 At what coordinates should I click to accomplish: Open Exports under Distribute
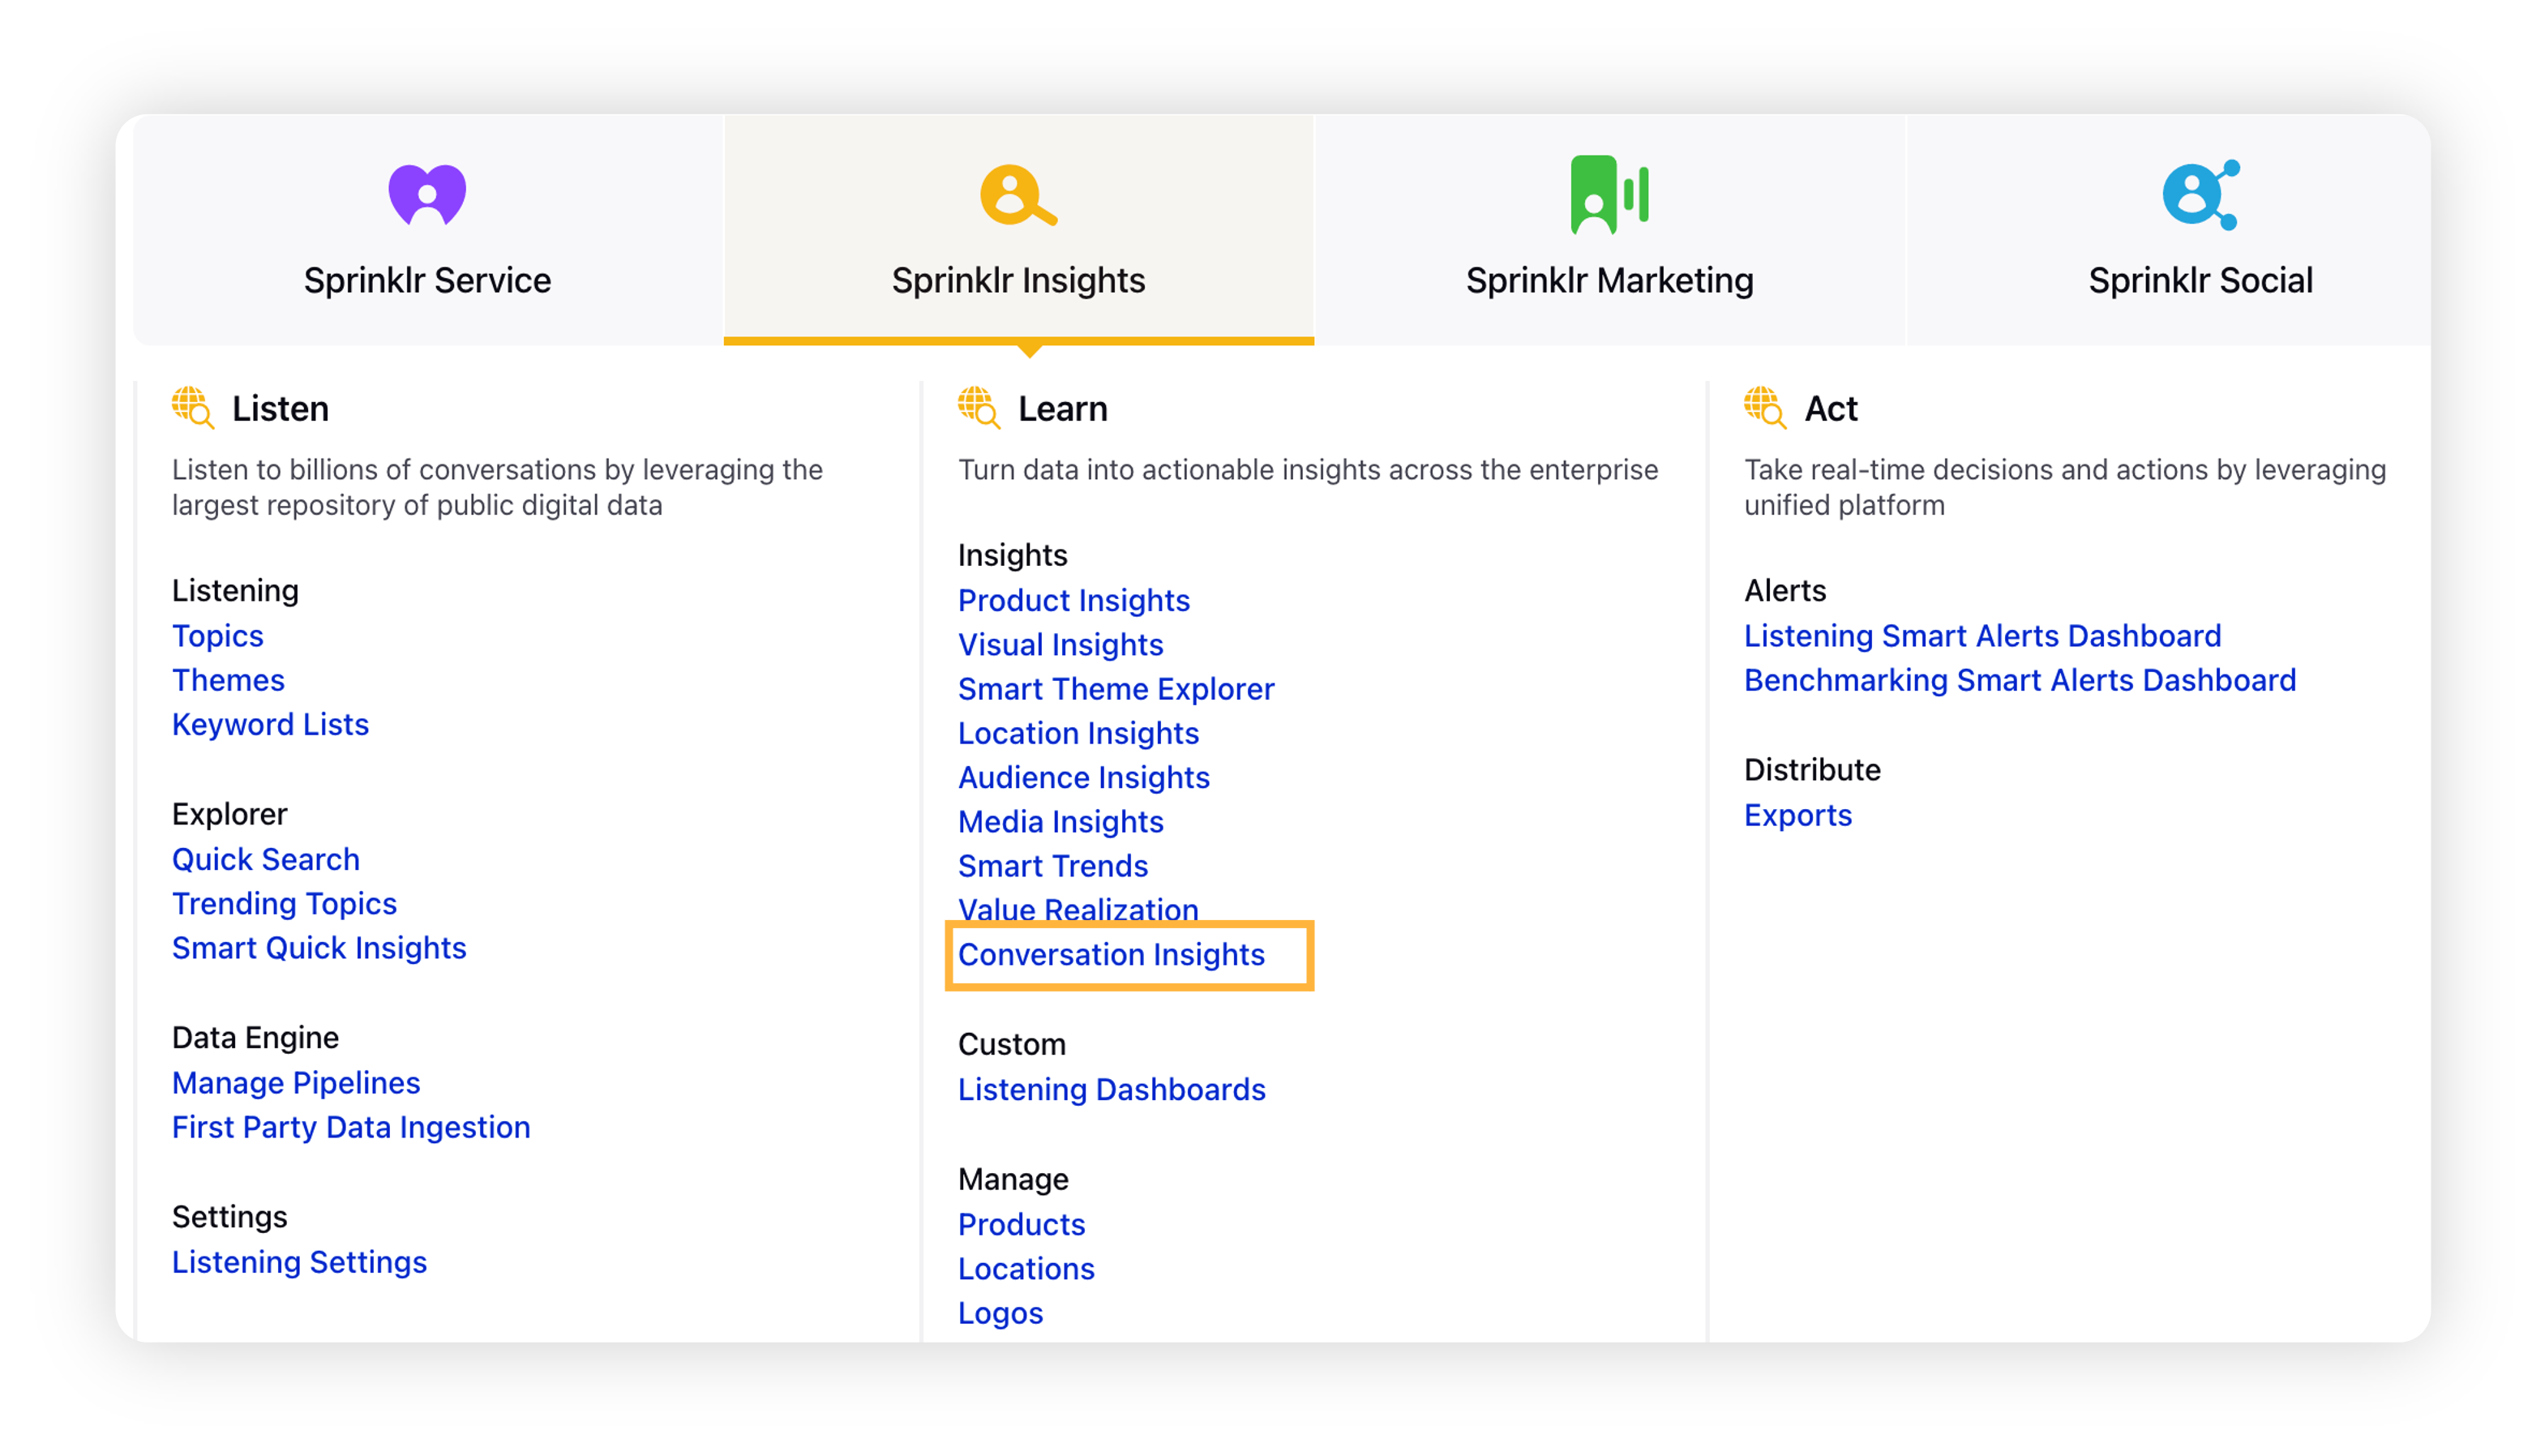[x=1797, y=815]
